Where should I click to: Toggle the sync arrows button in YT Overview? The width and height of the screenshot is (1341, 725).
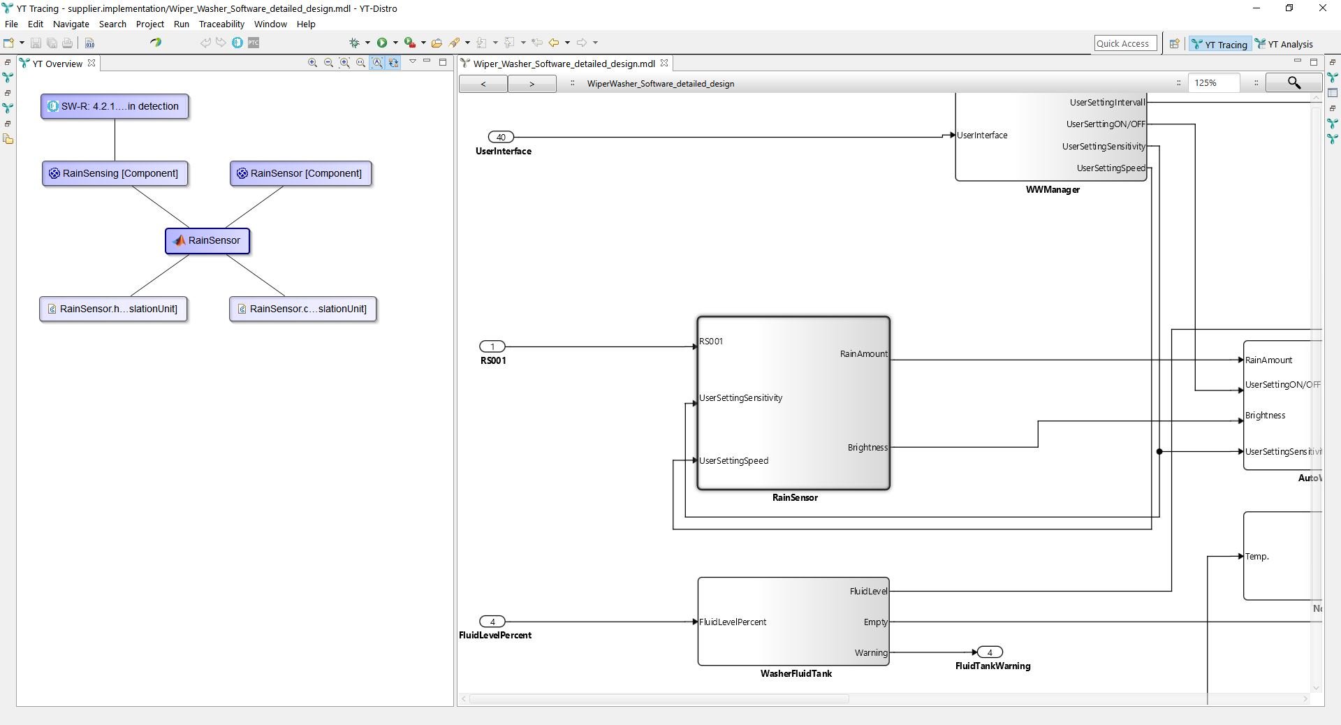[x=393, y=63]
